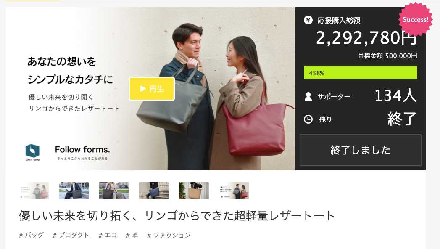Click the 終了しました button
The width and height of the screenshot is (440, 249).
pos(360,150)
